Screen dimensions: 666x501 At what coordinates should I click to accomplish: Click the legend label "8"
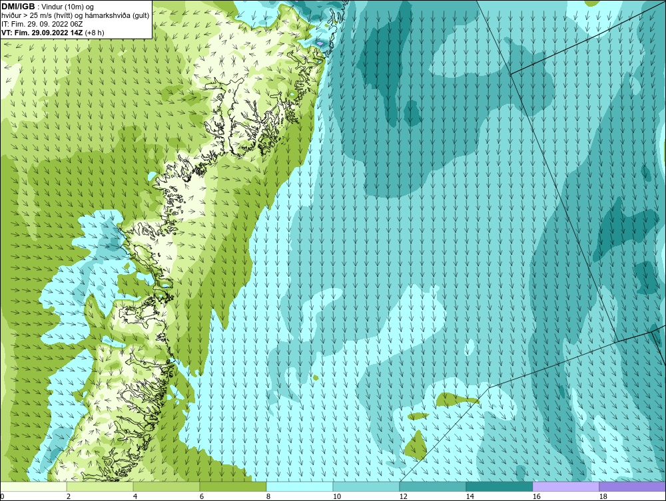point(268,496)
